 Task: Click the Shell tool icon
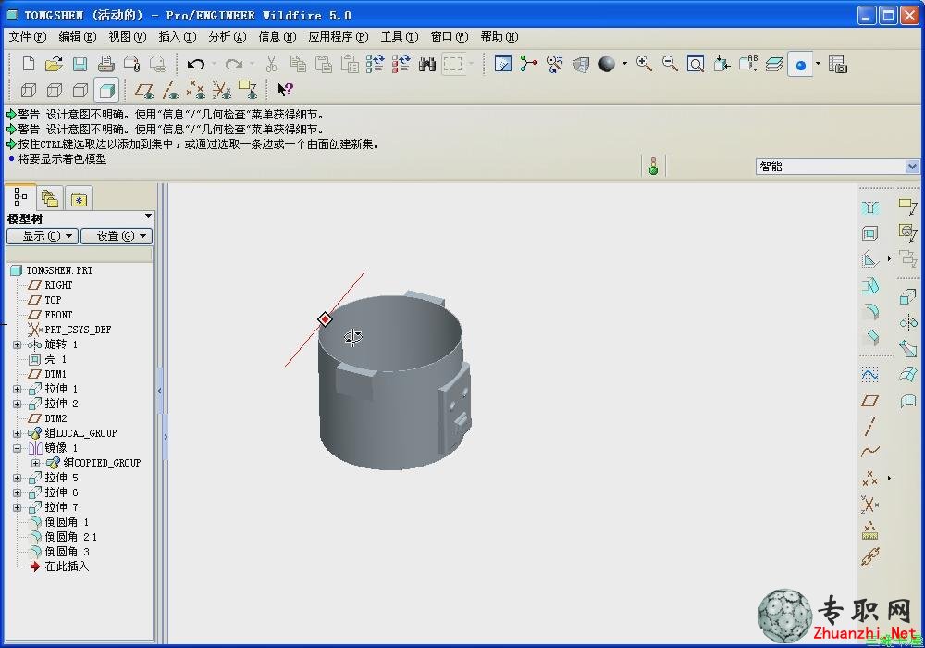[870, 233]
